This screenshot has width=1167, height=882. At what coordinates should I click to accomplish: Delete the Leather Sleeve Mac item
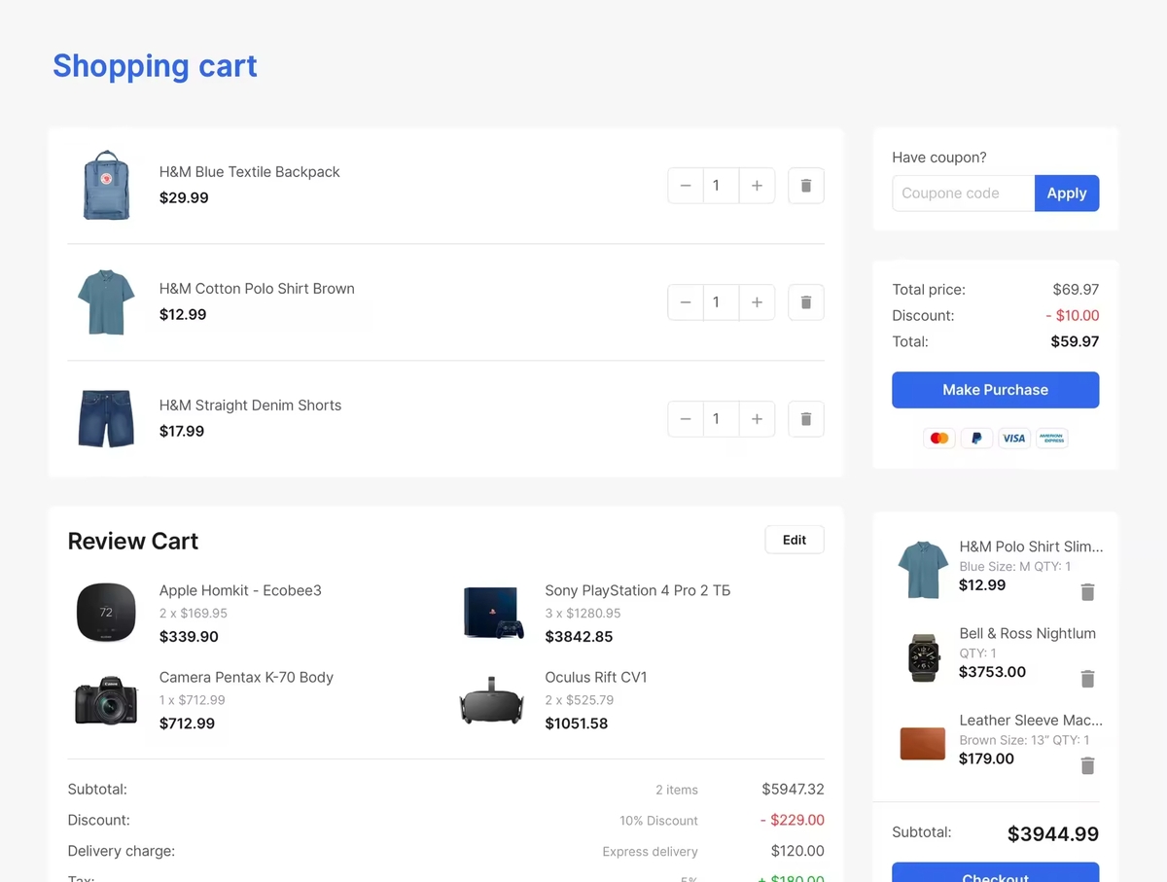pyautogui.click(x=1087, y=766)
